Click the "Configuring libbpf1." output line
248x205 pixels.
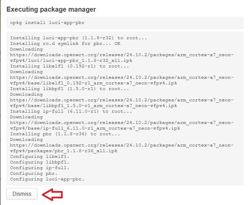(40, 162)
